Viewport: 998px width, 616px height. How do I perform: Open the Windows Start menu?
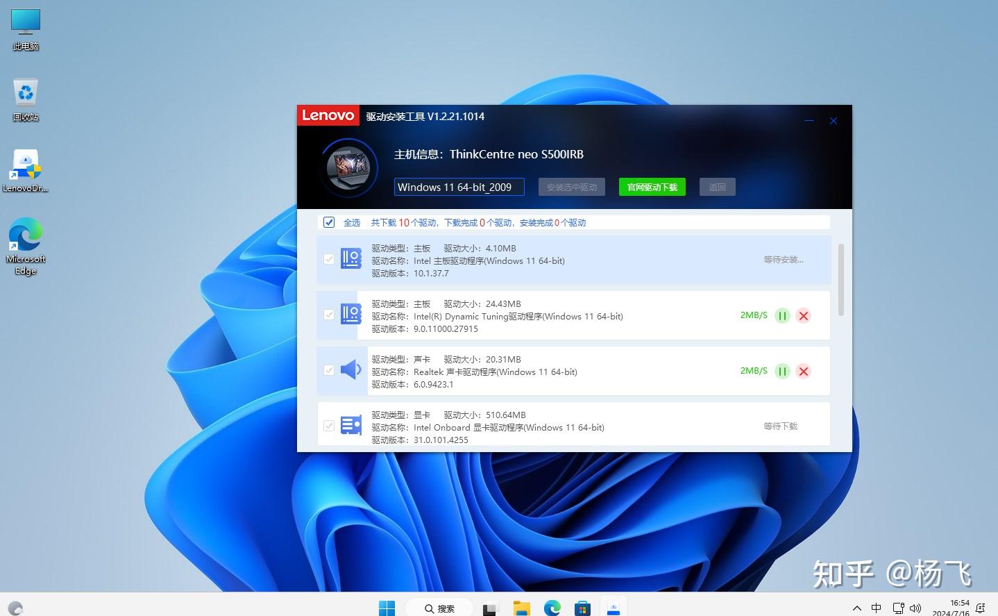386,607
